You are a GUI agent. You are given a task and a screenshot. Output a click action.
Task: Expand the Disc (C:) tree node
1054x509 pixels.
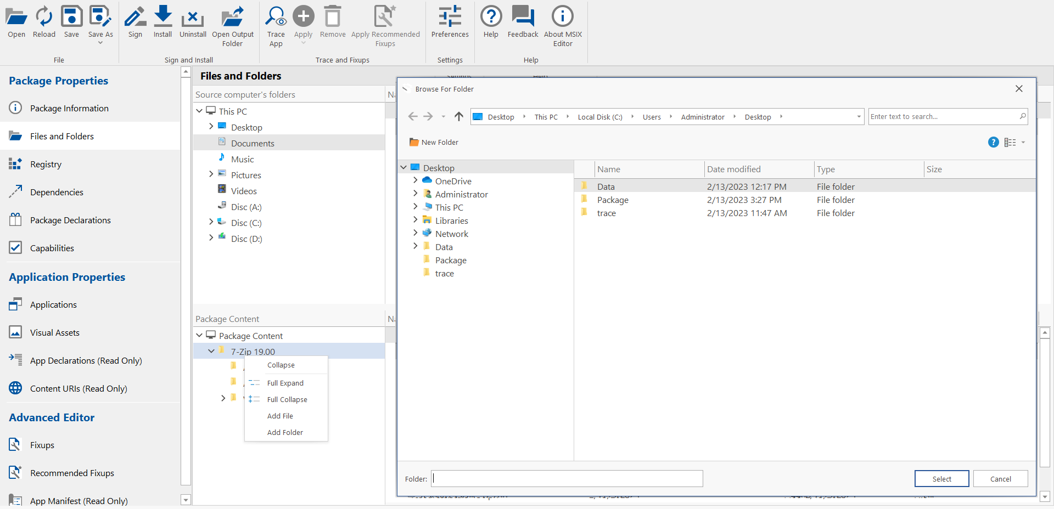pyautogui.click(x=211, y=222)
